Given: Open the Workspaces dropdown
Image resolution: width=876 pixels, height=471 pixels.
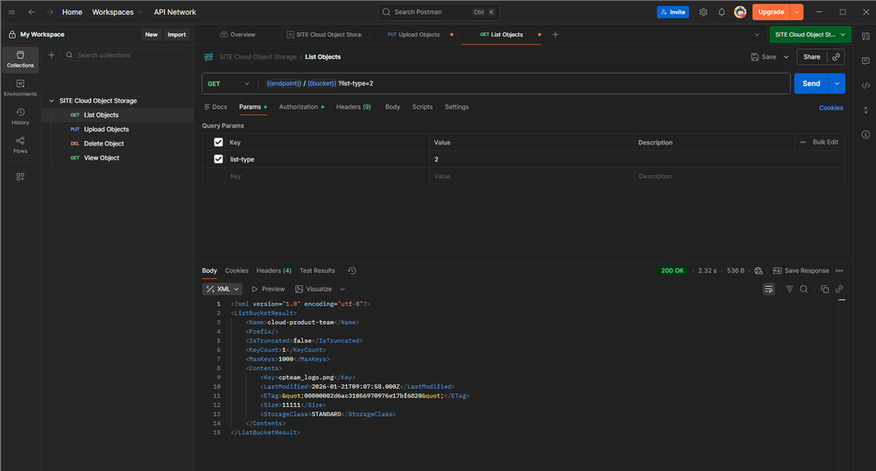Looking at the screenshot, I should (117, 11).
